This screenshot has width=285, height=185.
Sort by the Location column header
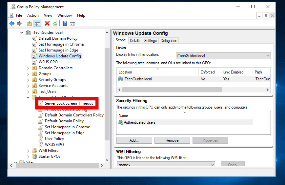157,72
